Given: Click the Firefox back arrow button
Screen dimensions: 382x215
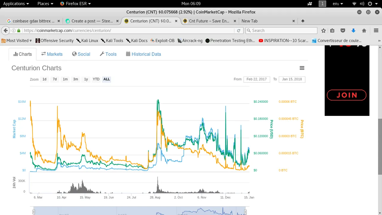Looking at the screenshot, I should (5, 30).
